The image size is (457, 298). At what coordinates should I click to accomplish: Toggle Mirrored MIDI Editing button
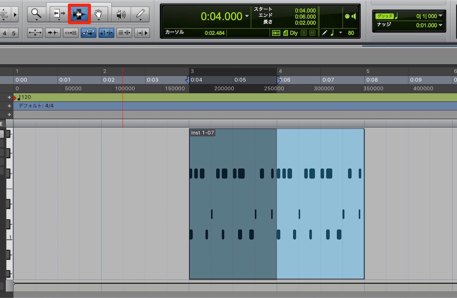(x=71, y=33)
